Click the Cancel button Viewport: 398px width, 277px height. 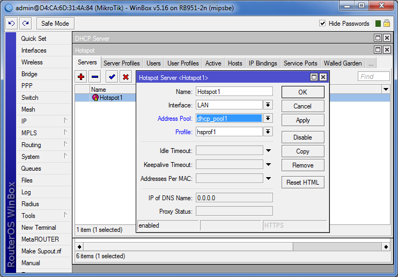coord(303,106)
